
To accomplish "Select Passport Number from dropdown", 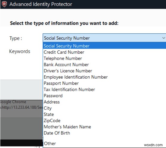I will tap(105, 83).
